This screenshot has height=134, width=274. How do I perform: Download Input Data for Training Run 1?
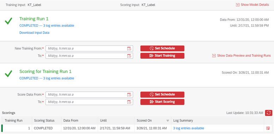34,33
